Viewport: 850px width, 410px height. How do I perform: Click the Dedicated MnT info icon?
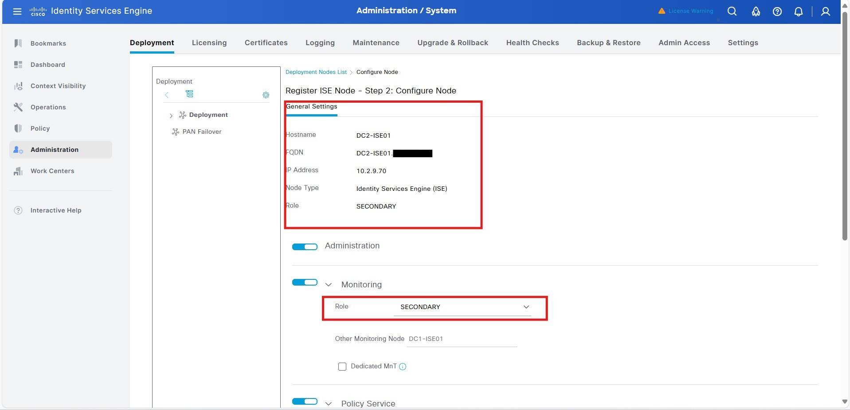click(x=403, y=367)
